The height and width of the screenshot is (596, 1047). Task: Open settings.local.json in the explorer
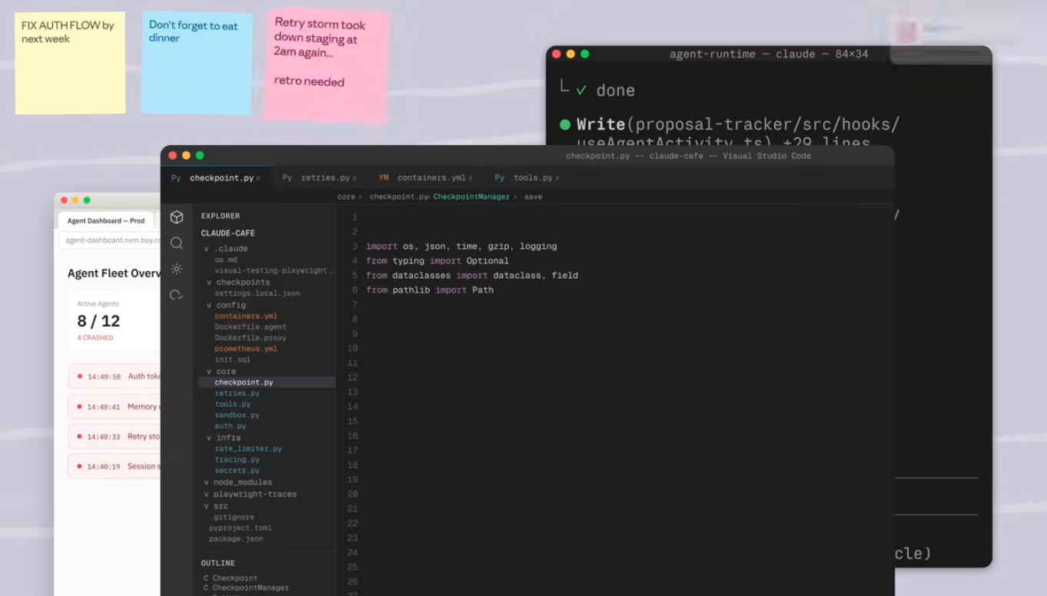pyautogui.click(x=258, y=293)
